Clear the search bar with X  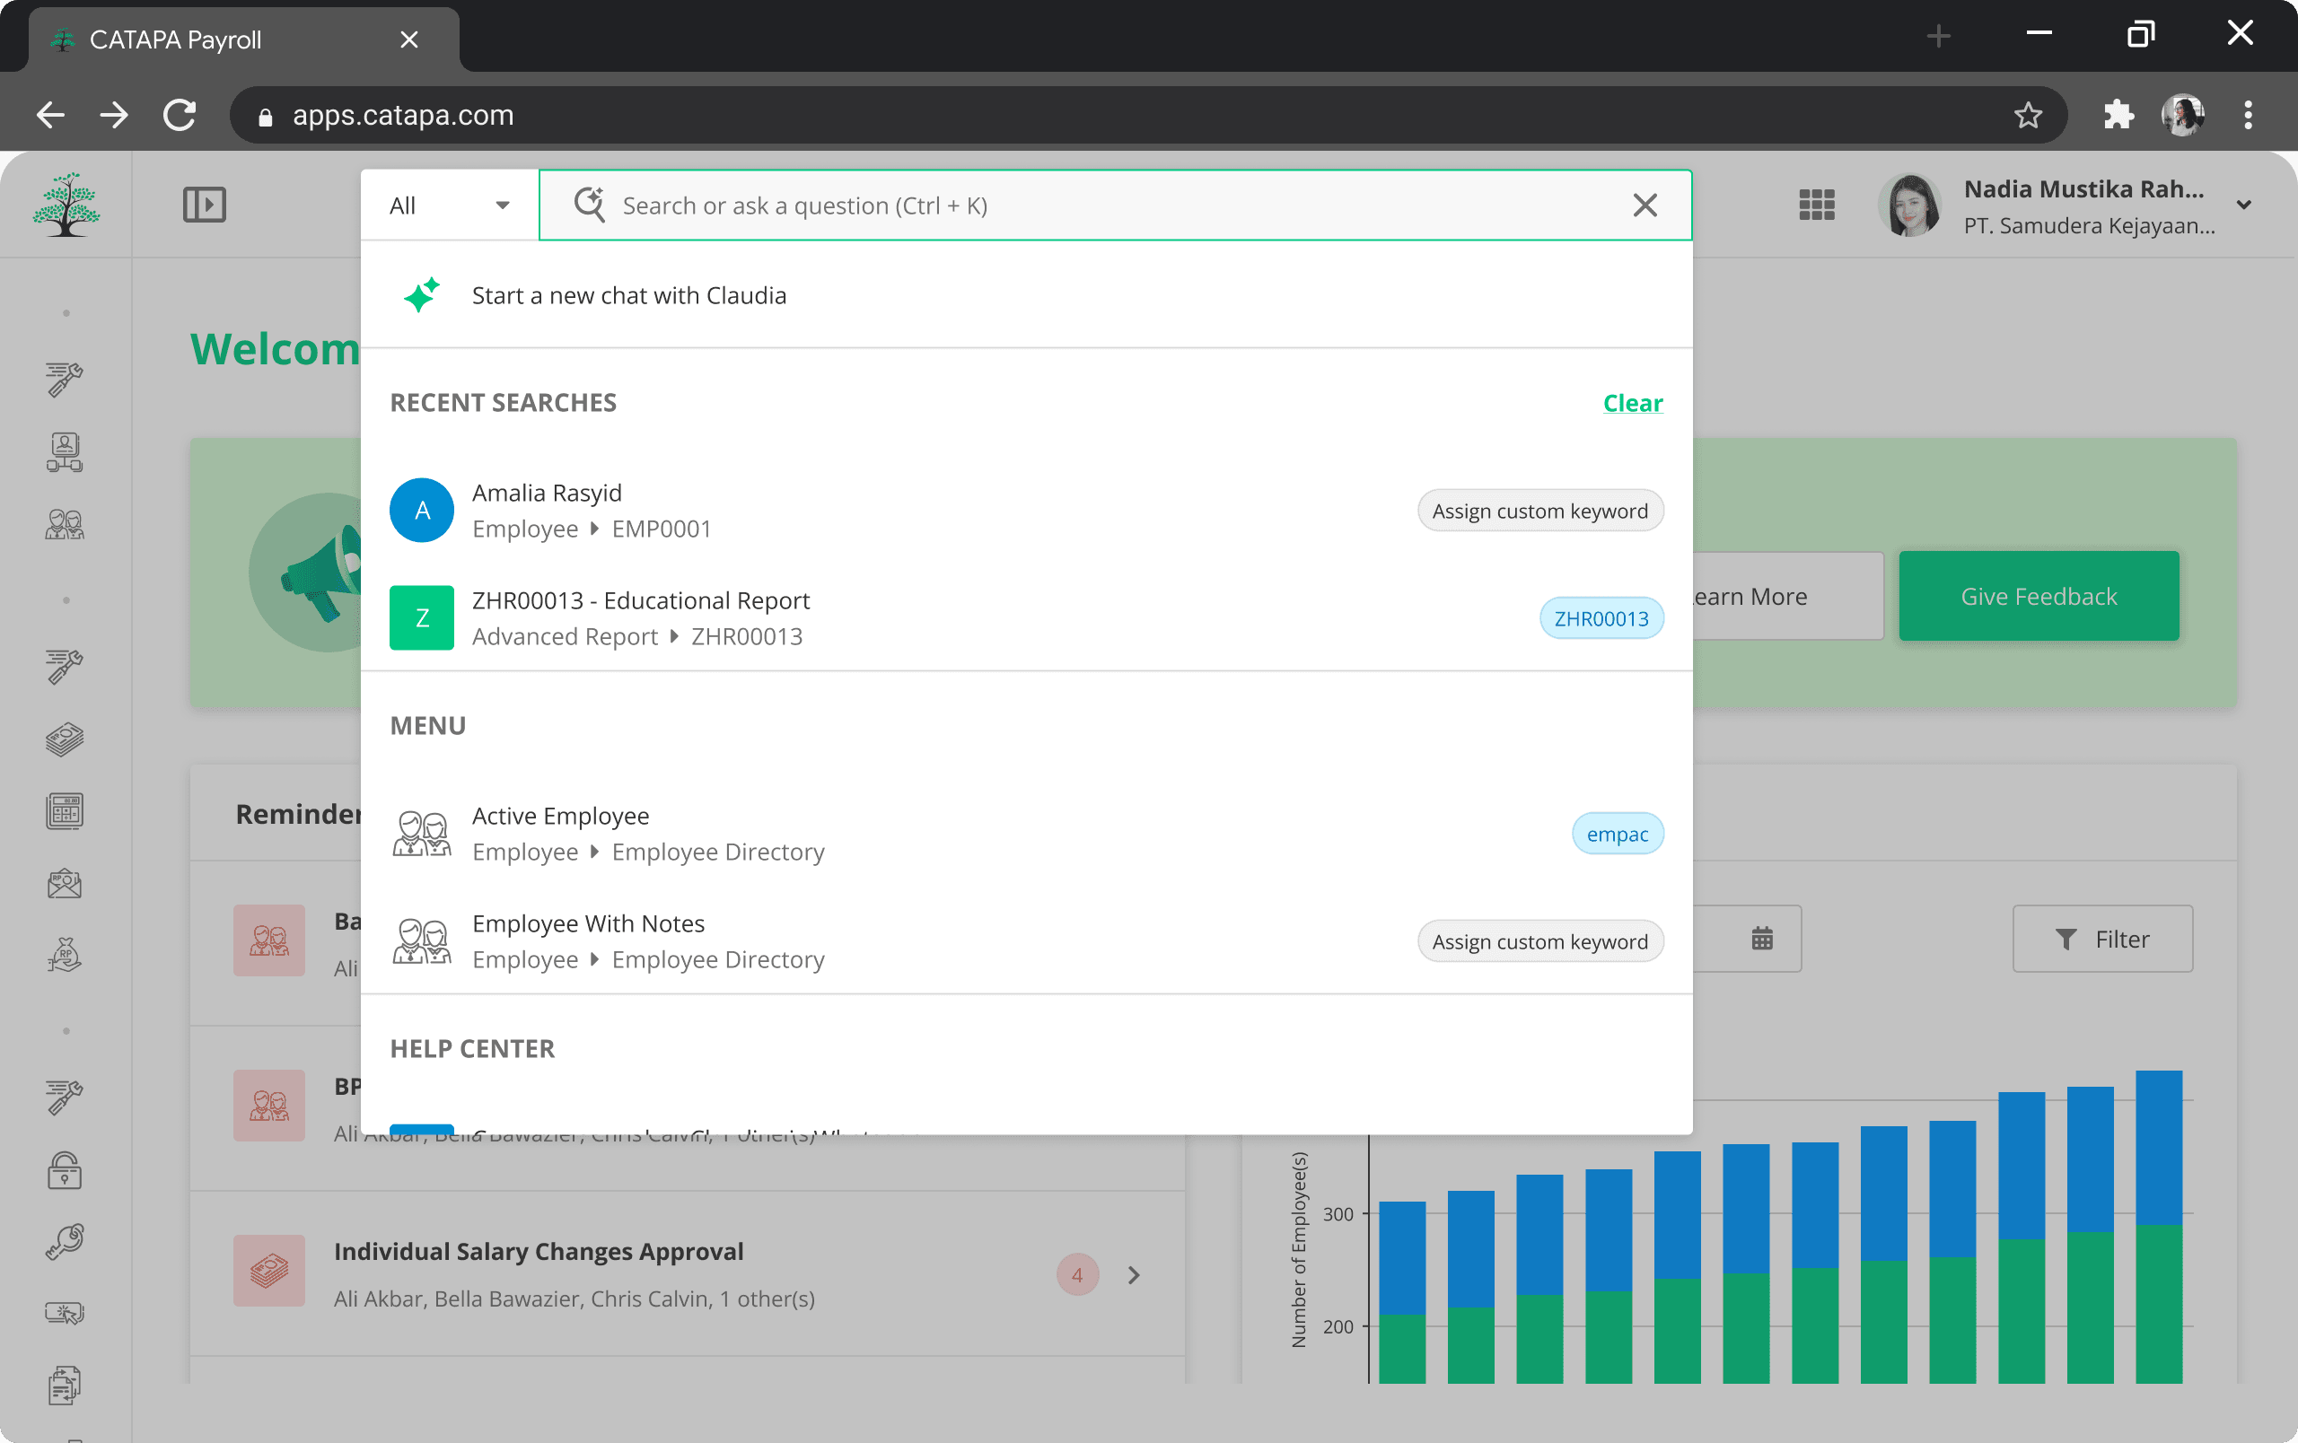click(x=1645, y=206)
